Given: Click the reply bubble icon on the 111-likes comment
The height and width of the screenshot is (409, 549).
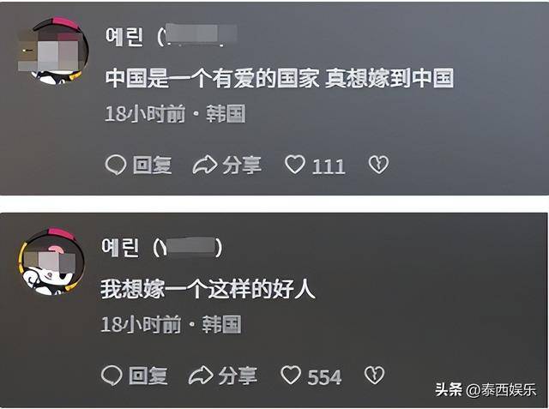Looking at the screenshot, I should point(116,165).
